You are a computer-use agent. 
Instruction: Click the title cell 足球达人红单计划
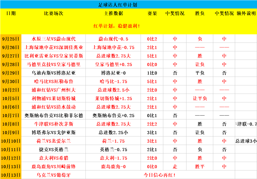[x=117, y=5]
